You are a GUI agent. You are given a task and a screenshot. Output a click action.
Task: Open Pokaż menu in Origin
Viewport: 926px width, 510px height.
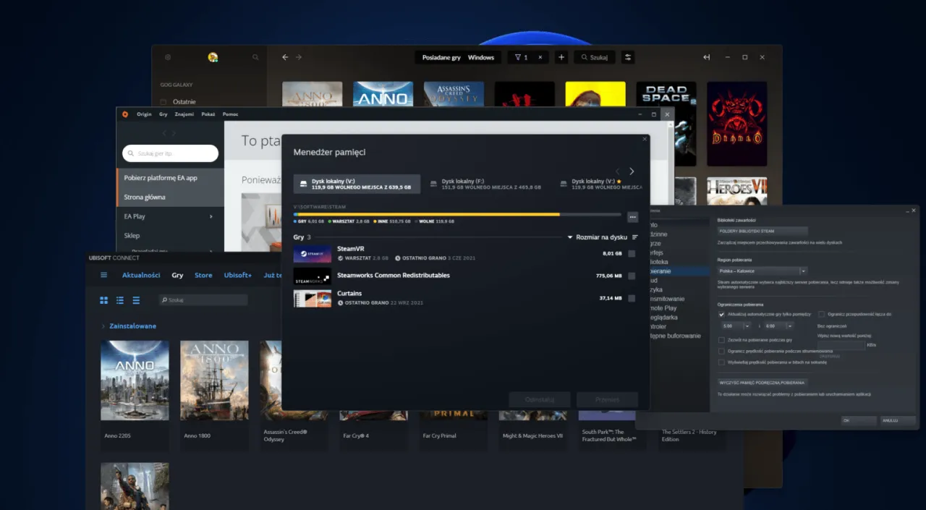click(x=208, y=114)
